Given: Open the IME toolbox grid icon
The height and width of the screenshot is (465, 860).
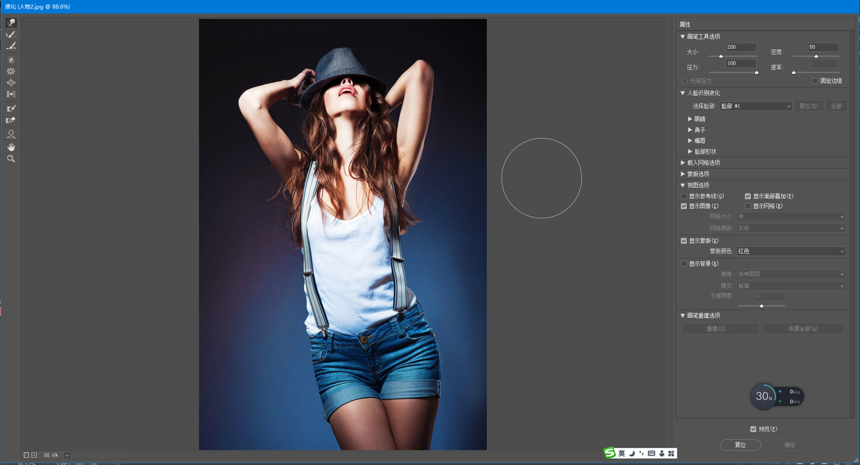Looking at the screenshot, I should pos(671,453).
